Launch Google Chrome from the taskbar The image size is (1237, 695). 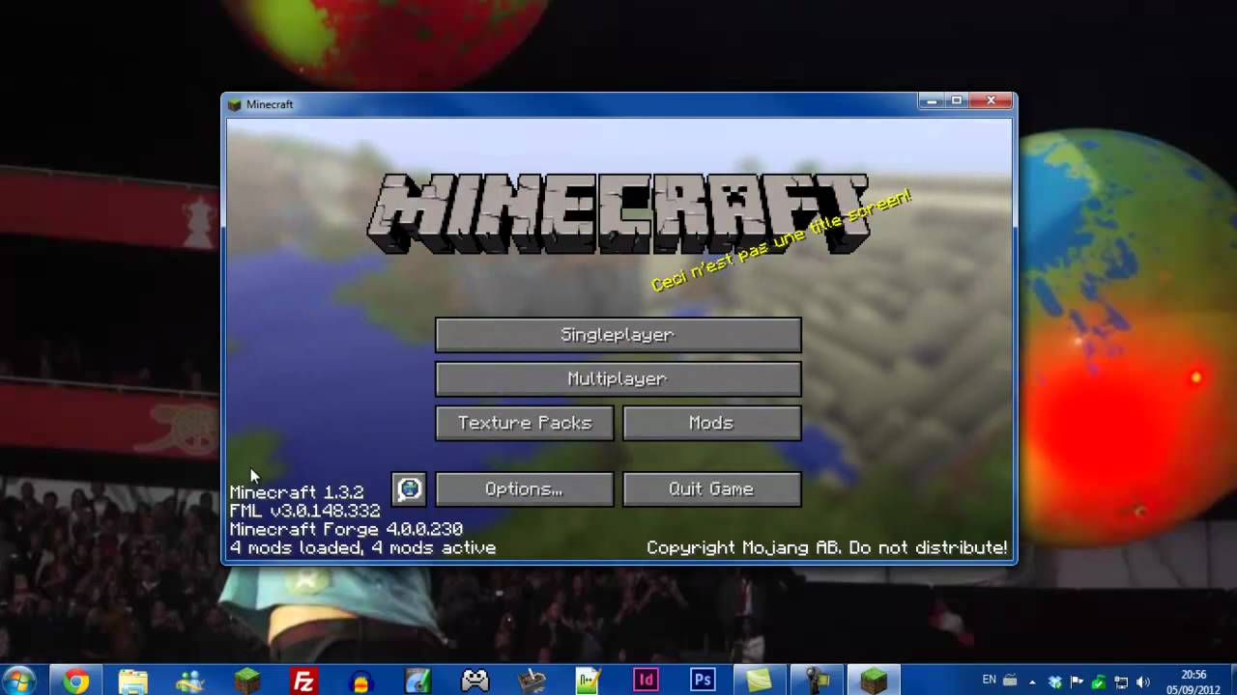point(76,681)
